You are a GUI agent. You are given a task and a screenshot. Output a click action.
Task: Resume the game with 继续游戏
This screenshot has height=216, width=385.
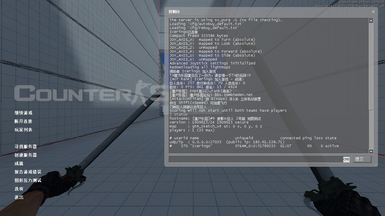tap(23, 113)
